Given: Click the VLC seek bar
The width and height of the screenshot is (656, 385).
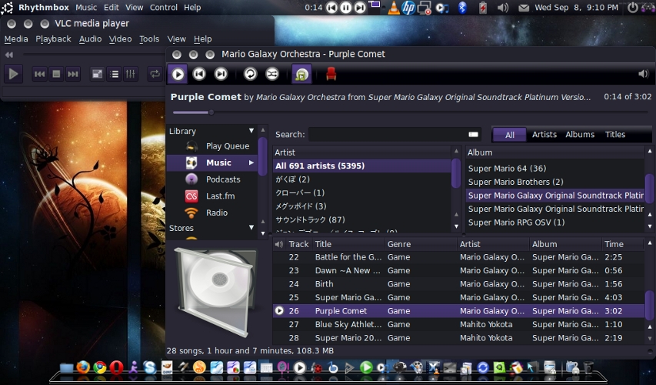Looking at the screenshot, I should pyautogui.click(x=94, y=55).
